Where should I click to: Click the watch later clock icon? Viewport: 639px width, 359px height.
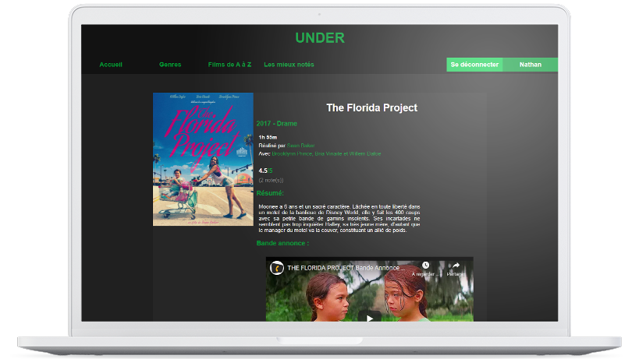click(425, 266)
